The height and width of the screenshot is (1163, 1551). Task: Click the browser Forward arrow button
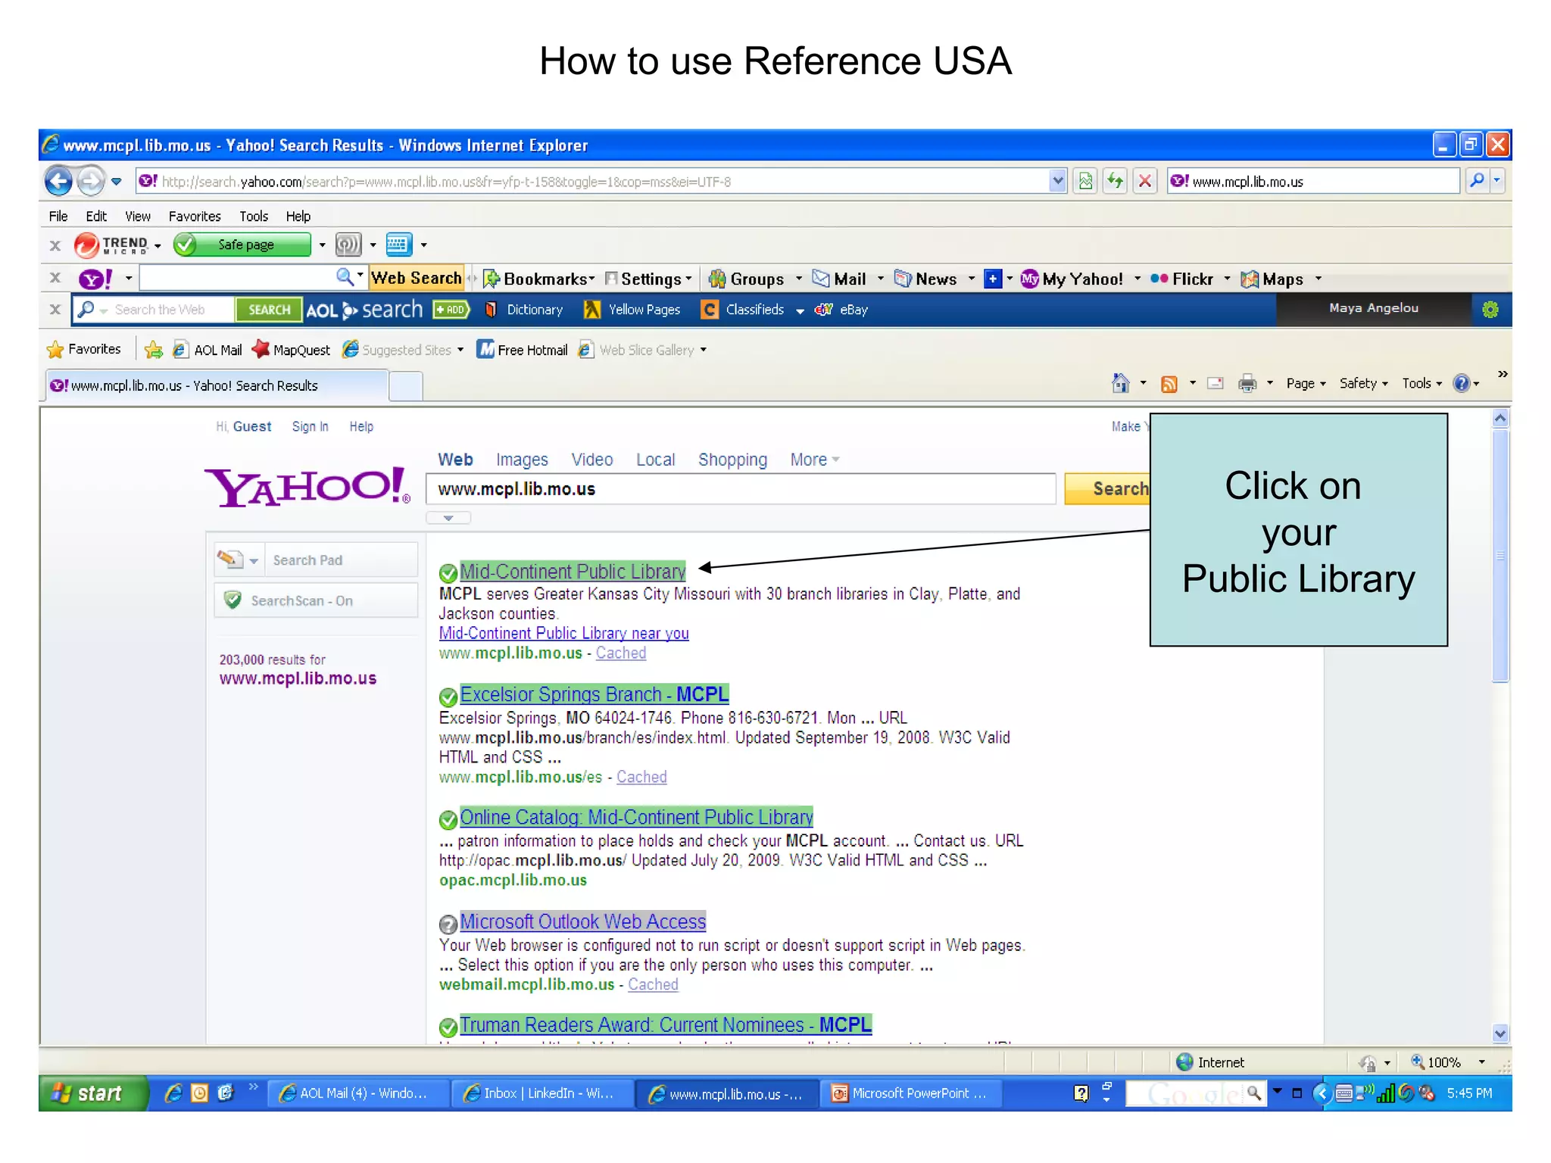click(x=91, y=181)
